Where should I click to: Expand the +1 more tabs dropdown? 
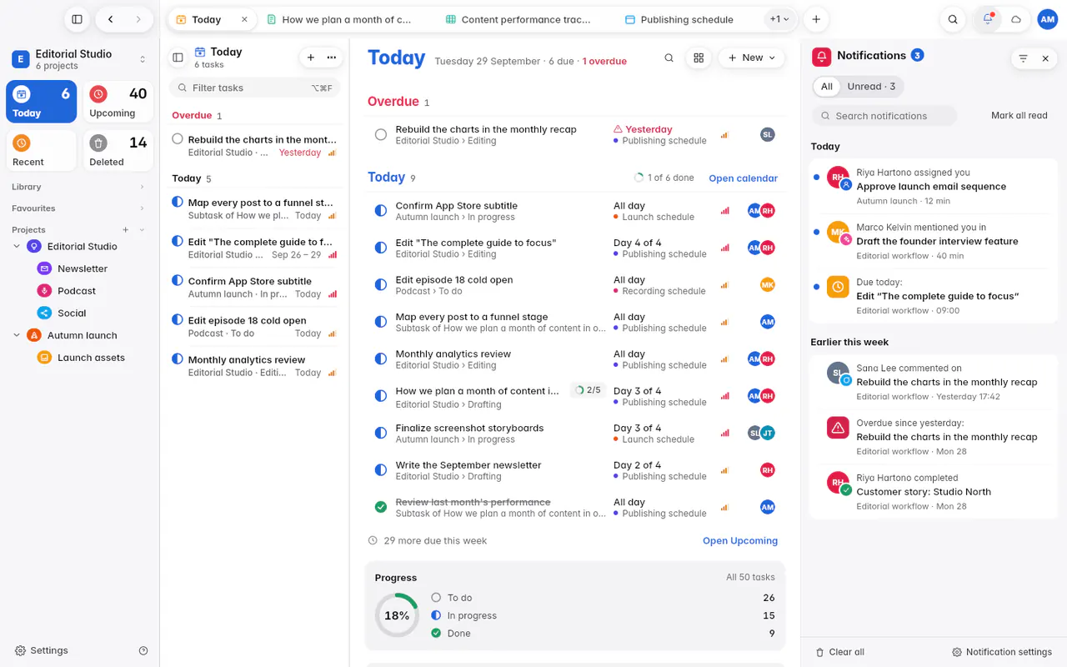point(780,19)
